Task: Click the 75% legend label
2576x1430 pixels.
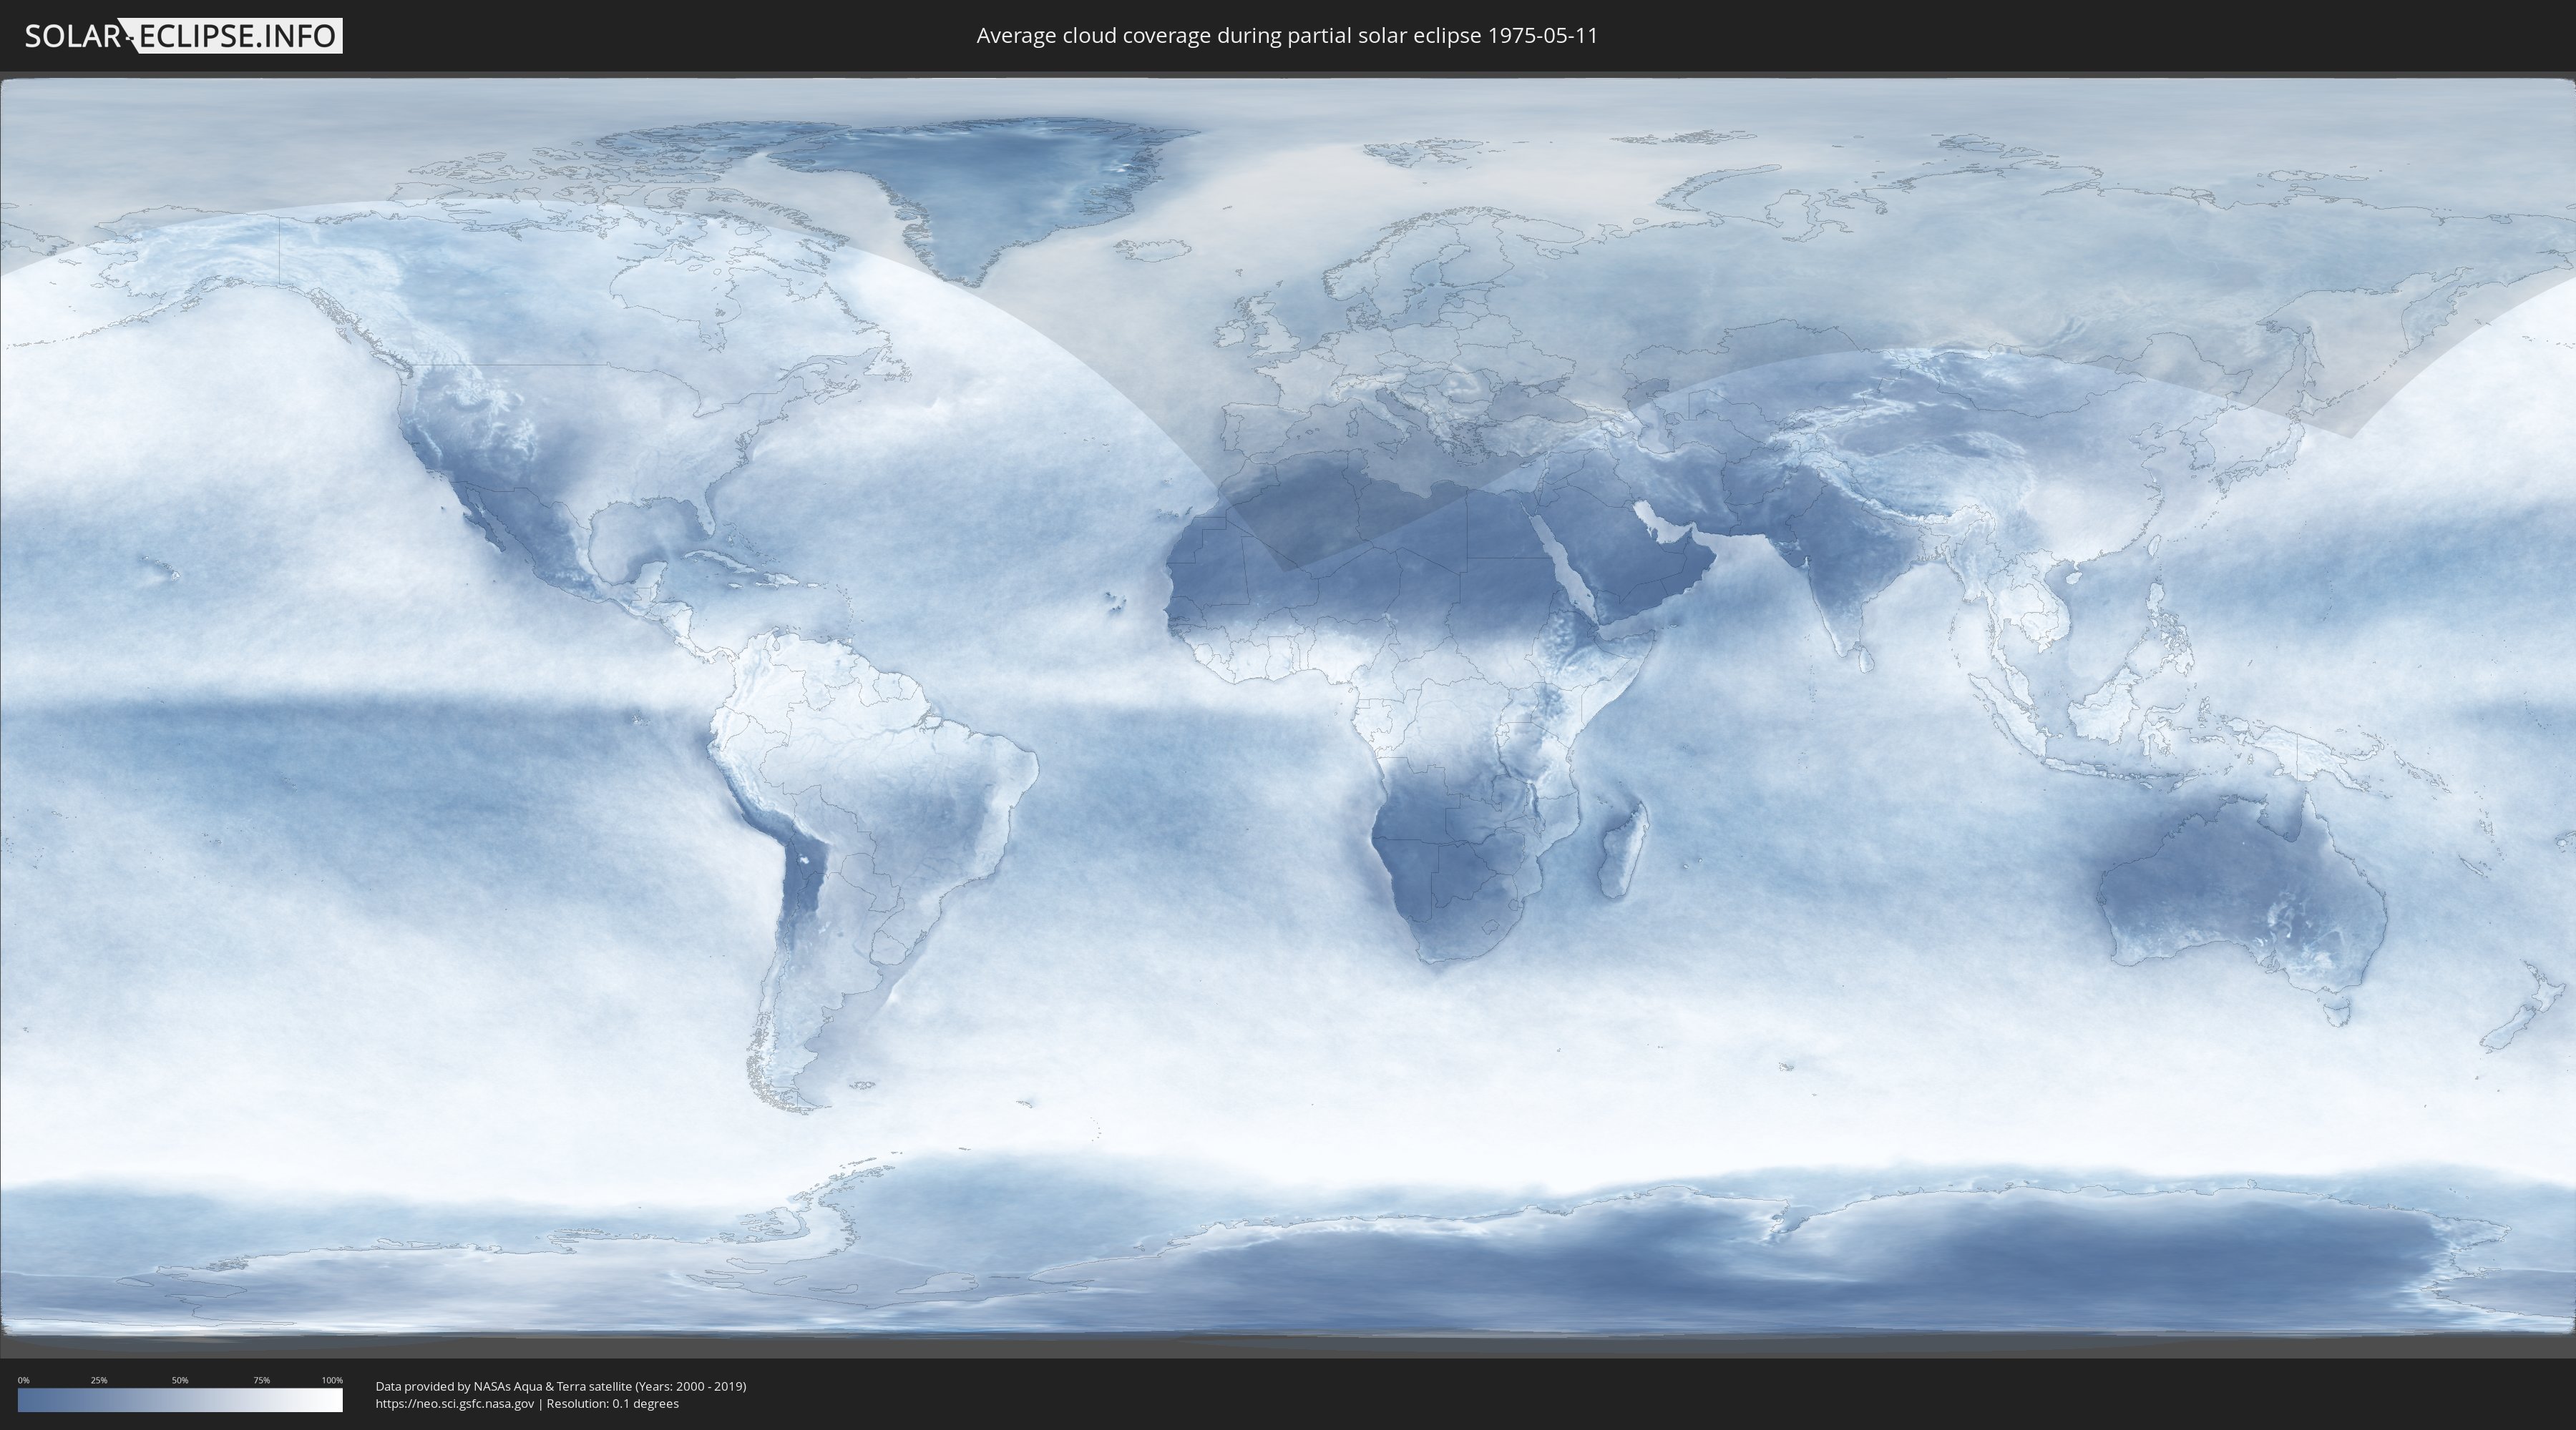Action: 261,1380
